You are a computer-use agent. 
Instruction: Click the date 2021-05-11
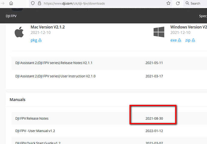click(x=154, y=63)
